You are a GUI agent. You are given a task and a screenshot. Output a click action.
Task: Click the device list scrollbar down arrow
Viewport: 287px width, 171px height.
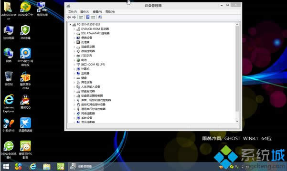coord(237,121)
